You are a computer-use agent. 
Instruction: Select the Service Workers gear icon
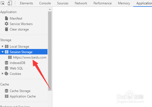pos(7,24)
